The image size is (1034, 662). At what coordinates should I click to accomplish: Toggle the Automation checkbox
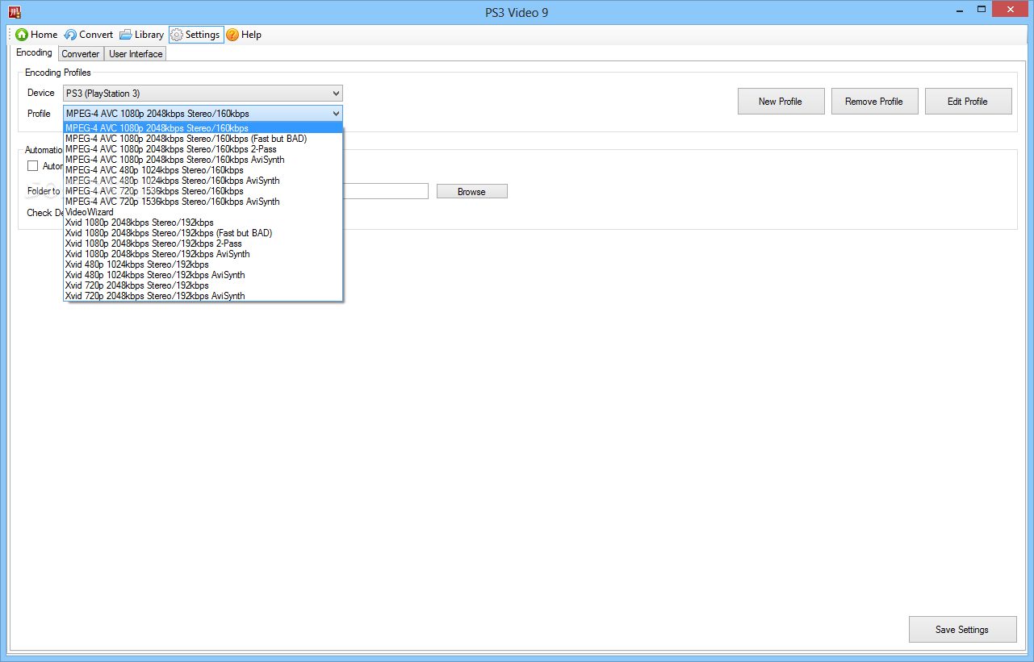click(33, 166)
